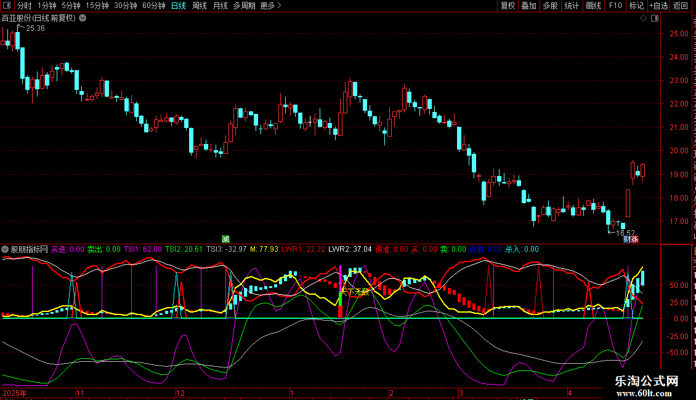The height and width of the screenshot is (400, 696).
Task: Open the F10 company info
Action: coord(615,6)
